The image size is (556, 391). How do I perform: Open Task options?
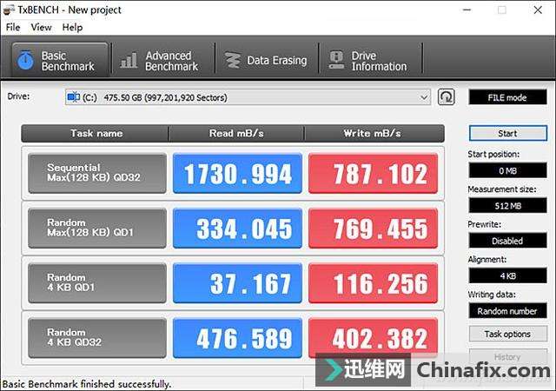pos(507,335)
